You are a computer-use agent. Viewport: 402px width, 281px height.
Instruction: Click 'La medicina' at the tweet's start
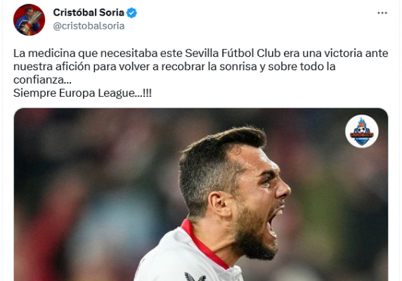coord(44,53)
